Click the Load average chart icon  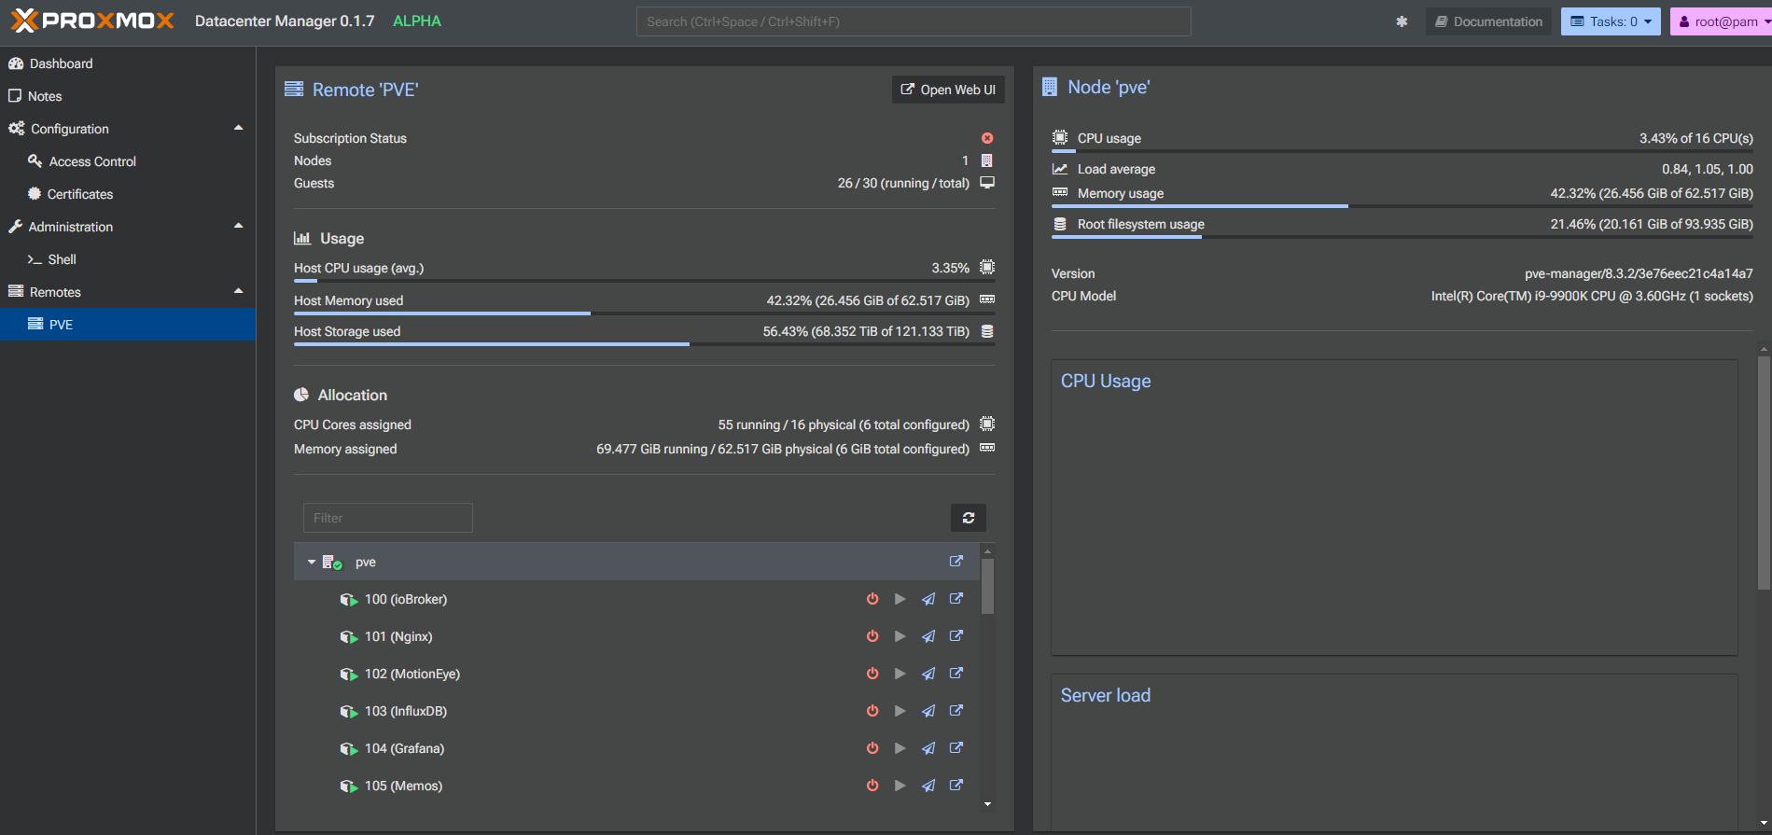1060,169
